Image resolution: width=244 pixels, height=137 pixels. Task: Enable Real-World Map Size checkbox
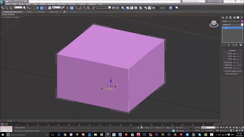[x=224, y=74]
